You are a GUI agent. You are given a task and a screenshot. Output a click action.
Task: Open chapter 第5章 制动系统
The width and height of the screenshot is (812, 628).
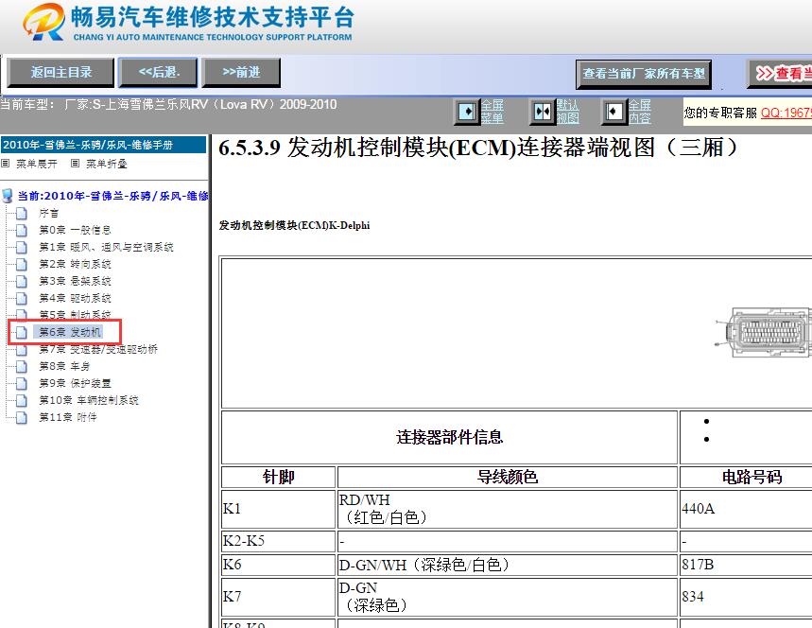75,315
